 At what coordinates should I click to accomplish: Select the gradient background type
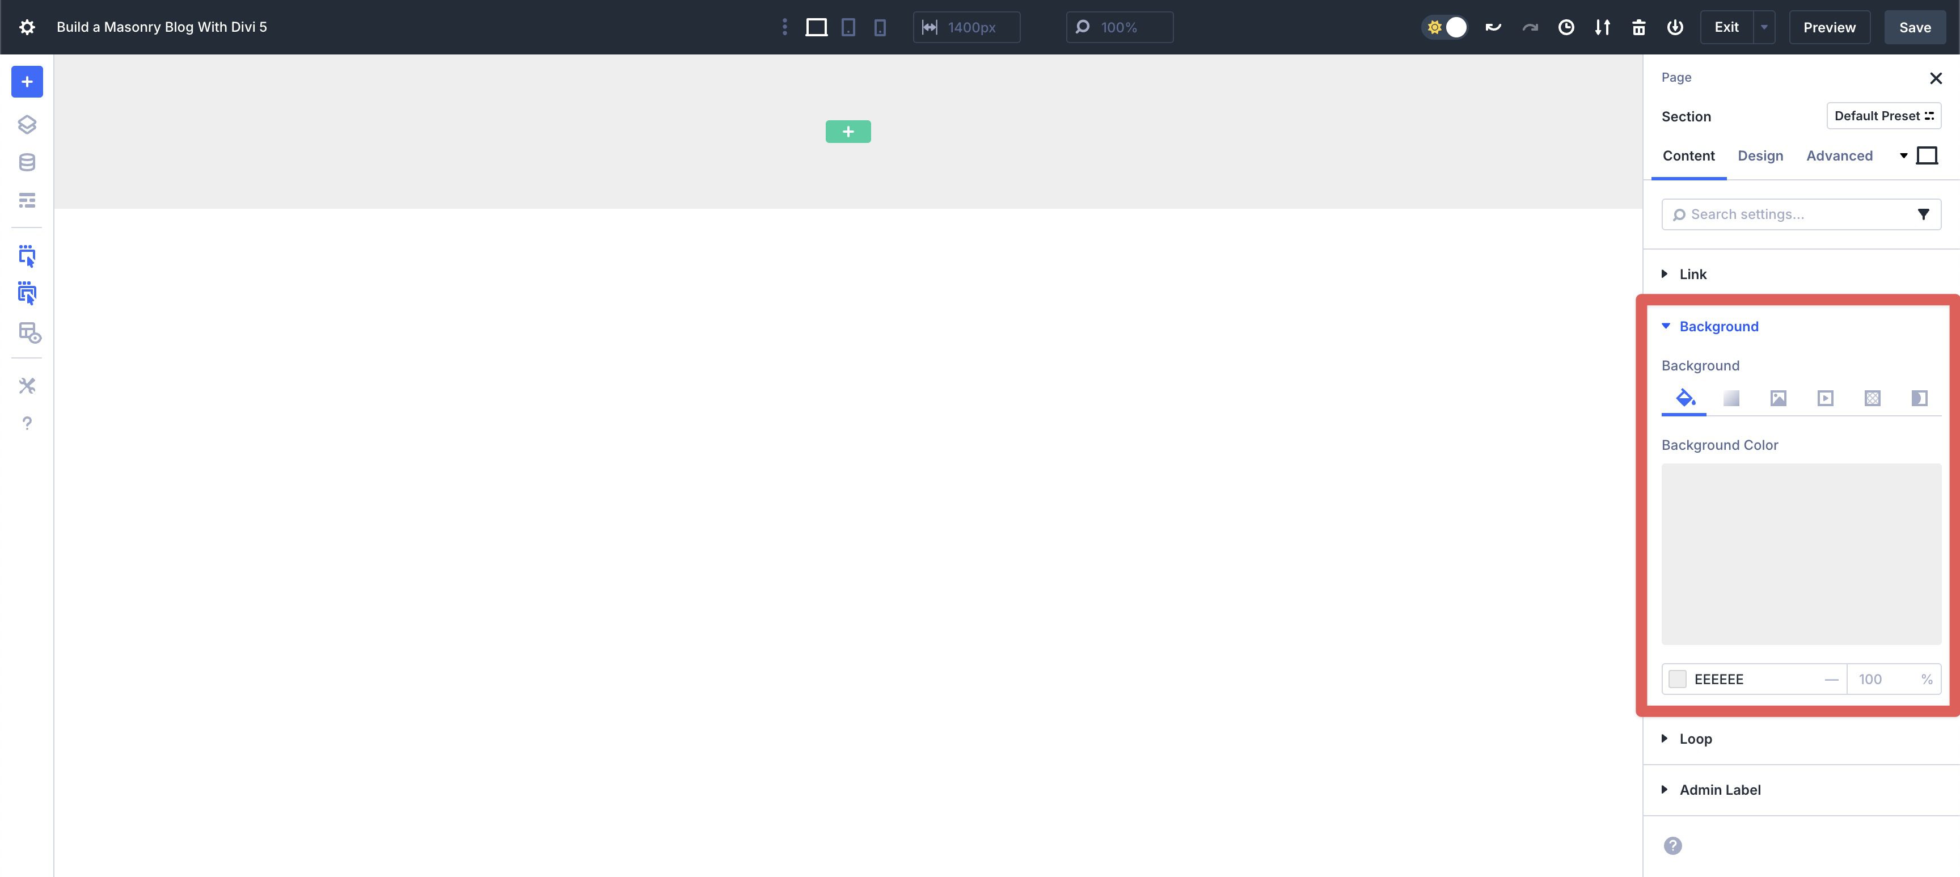coord(1732,398)
